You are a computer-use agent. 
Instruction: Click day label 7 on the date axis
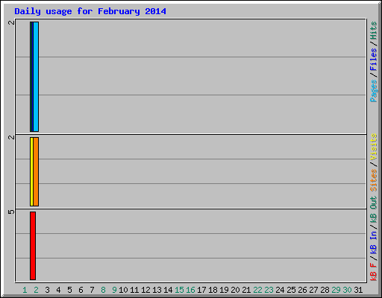92,290
